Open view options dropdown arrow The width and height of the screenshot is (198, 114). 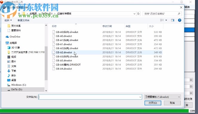166,20
